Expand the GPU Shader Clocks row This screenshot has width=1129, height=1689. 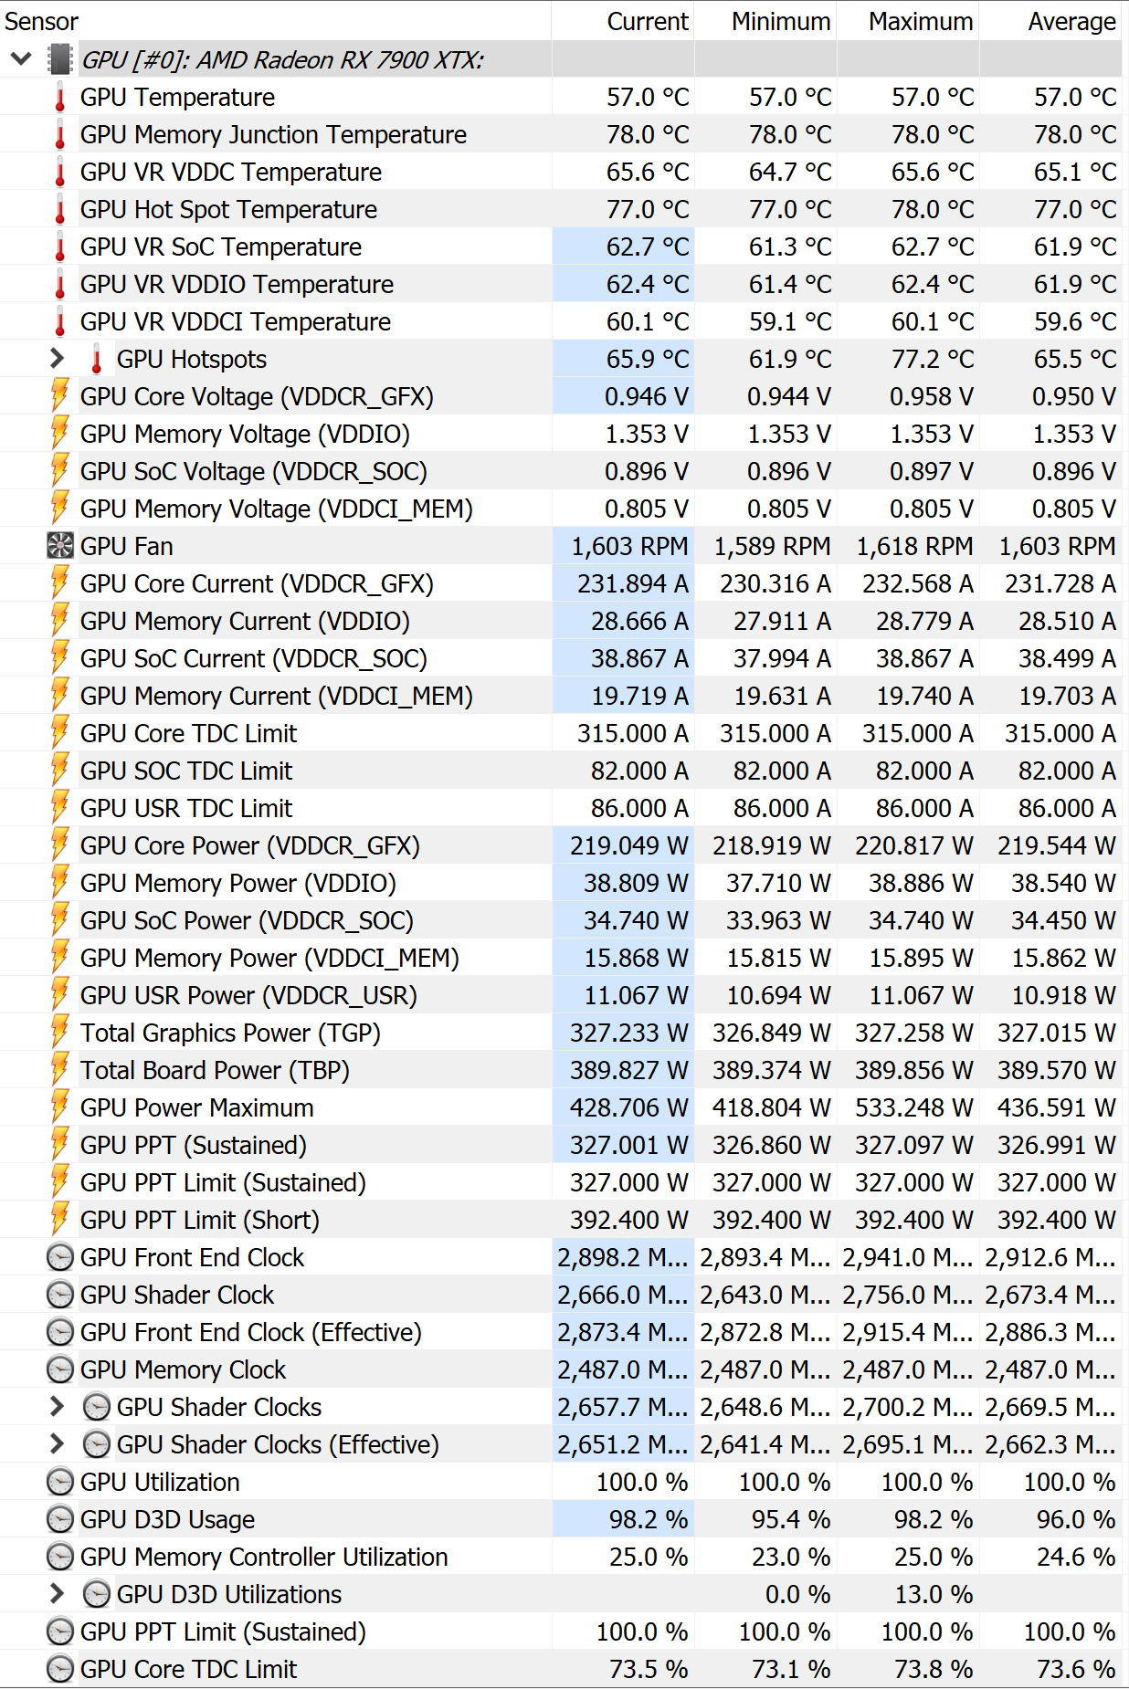click(57, 1407)
